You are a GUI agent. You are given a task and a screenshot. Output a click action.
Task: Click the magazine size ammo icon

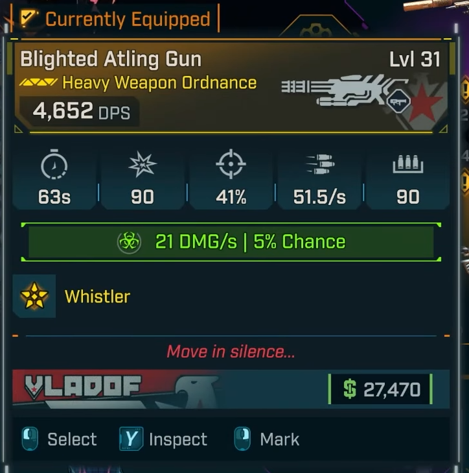(408, 164)
